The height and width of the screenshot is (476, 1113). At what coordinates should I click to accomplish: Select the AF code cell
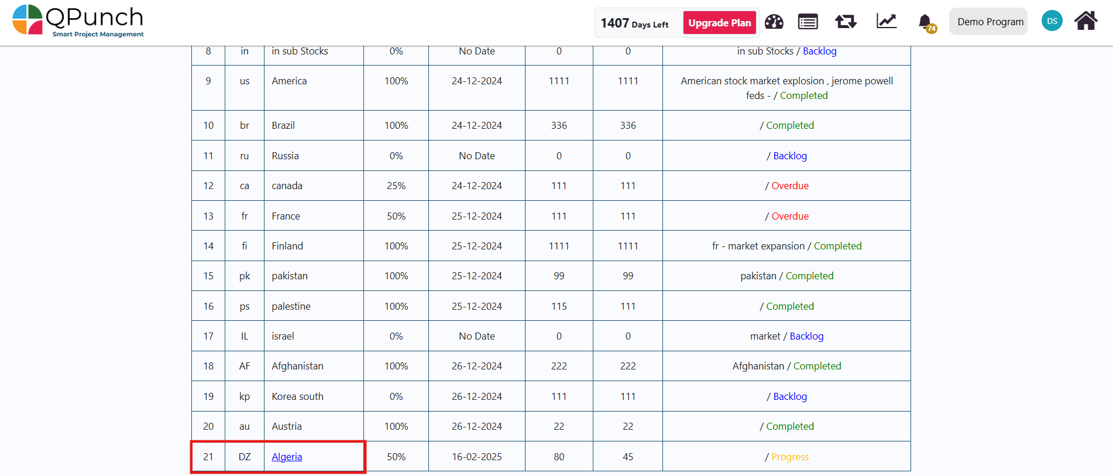coord(245,366)
